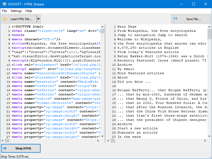The height and width of the screenshot is (159, 212).
Task: Open the Help menu
Action: point(29,11)
